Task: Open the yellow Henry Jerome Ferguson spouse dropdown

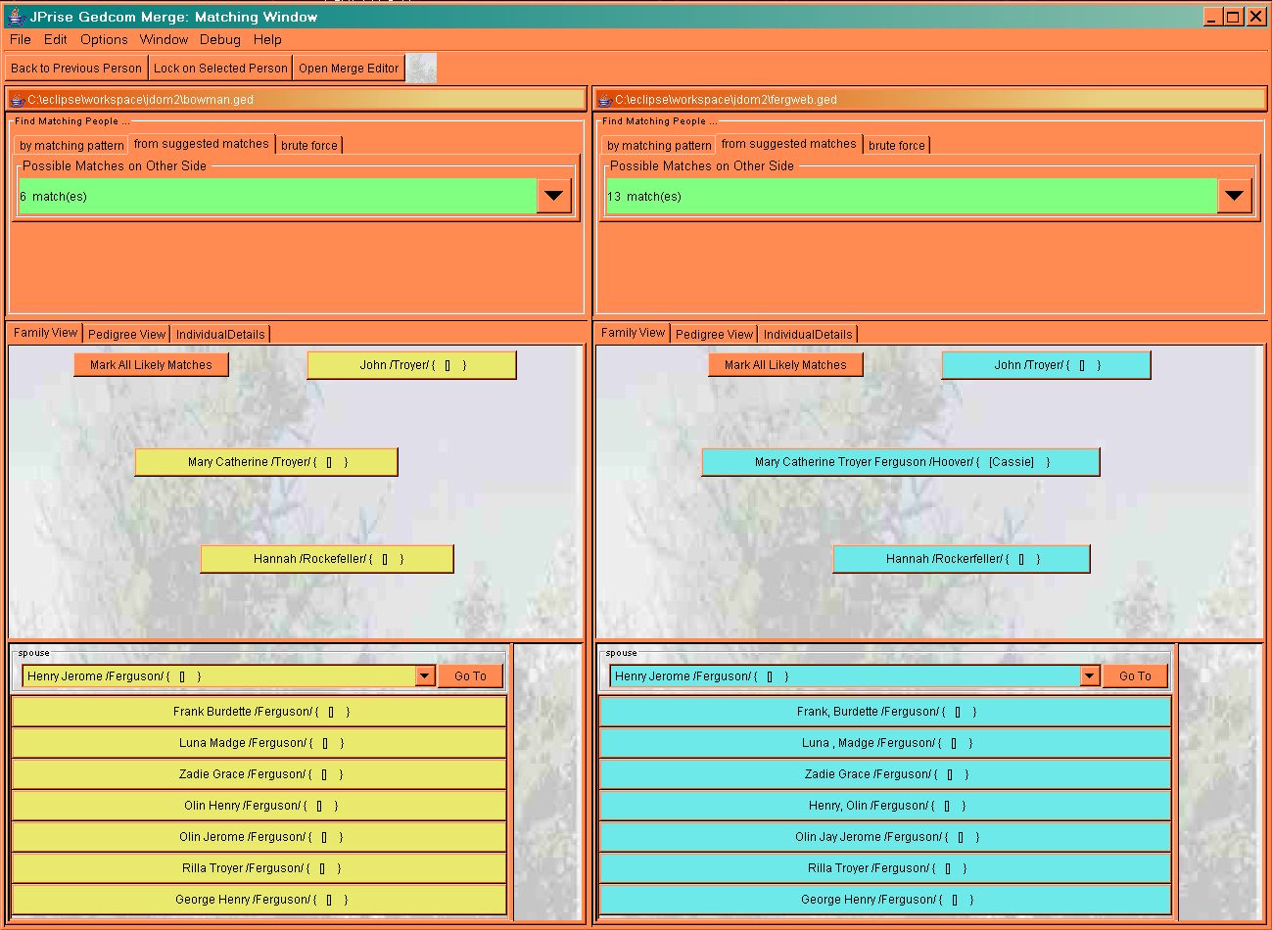Action: [x=425, y=675]
